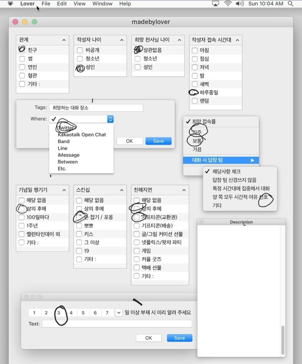Toggle the 희망 천사님 나이 panel chevron

(x=179, y=40)
